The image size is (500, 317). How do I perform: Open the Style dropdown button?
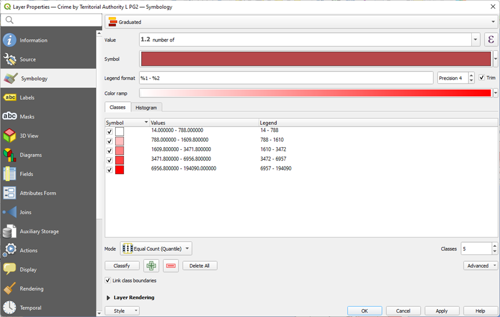(x=122, y=310)
